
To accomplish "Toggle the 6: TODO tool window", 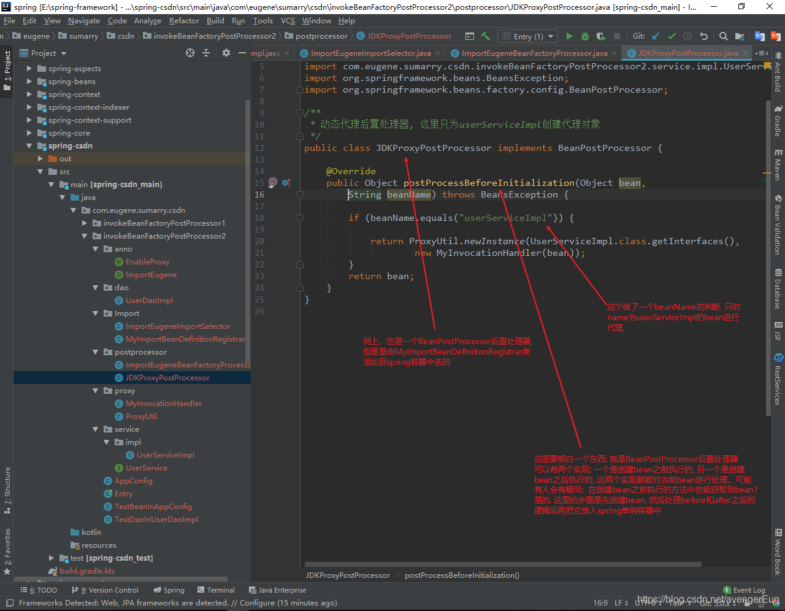I will tap(38, 590).
